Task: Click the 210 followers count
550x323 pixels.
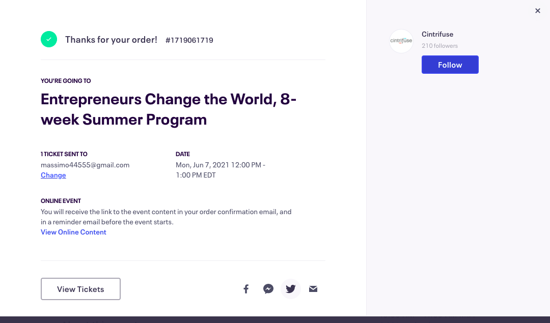Action: [x=439, y=46]
